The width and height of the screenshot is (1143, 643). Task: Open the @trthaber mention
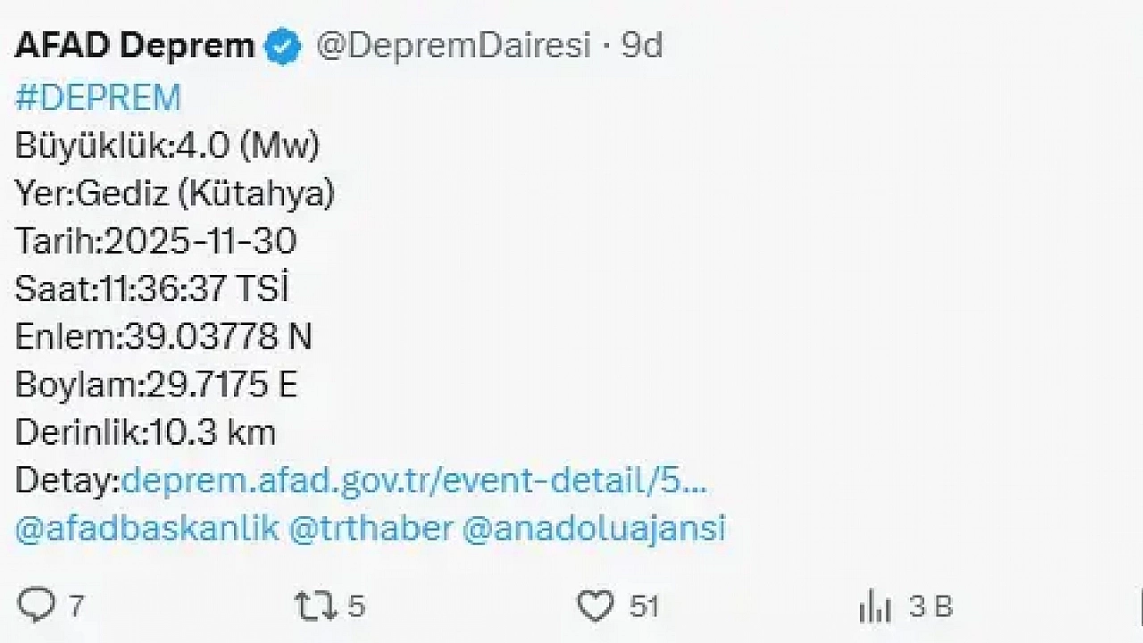pyautogui.click(x=371, y=528)
